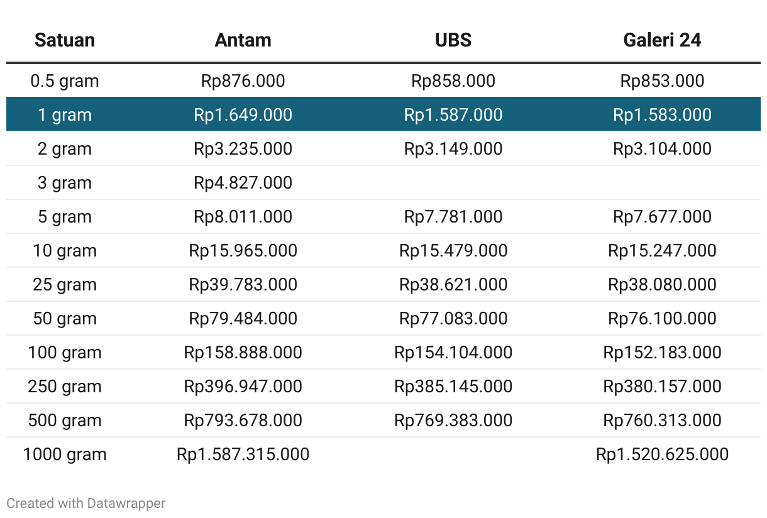Click the Satuan column header
Screen dimensions: 767x518
click(65, 40)
